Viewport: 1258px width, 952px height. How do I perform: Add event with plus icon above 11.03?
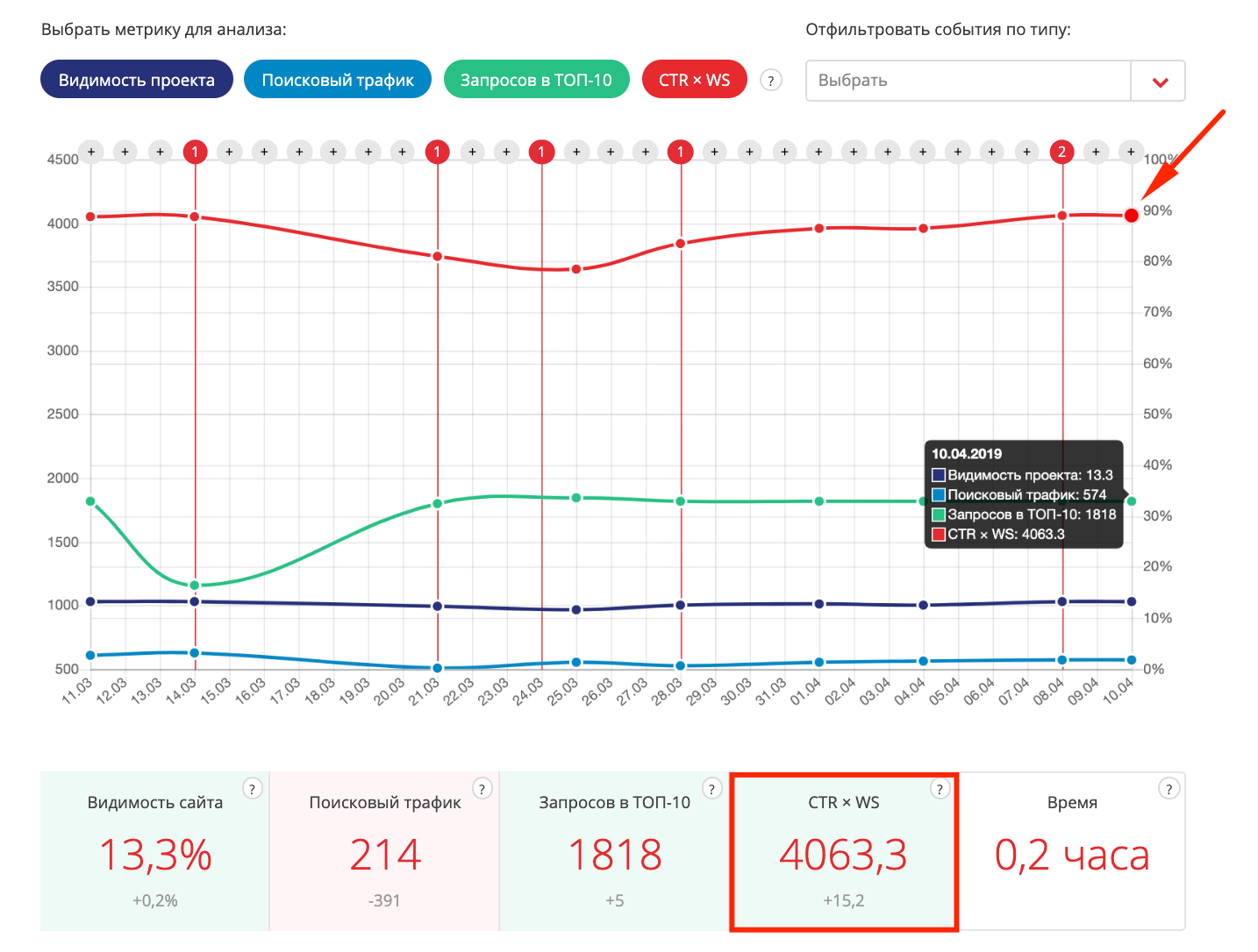click(x=91, y=152)
